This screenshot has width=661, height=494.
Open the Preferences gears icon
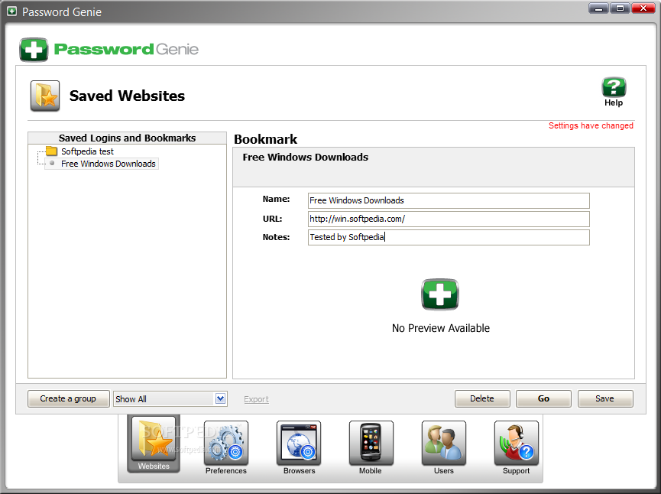[226, 443]
